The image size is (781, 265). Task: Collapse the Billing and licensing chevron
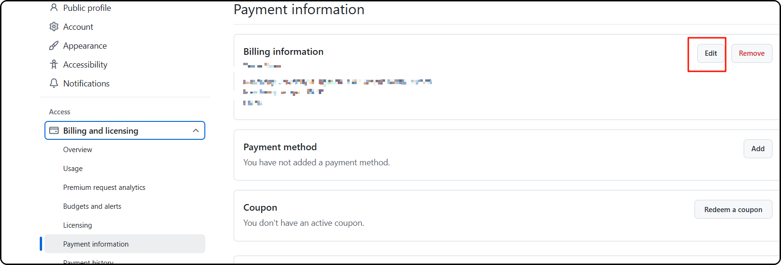[x=196, y=130]
